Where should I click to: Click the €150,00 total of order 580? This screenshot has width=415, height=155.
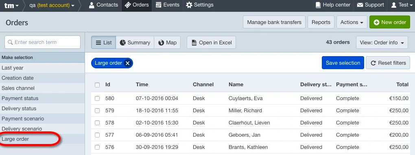pyautogui.click(x=399, y=98)
